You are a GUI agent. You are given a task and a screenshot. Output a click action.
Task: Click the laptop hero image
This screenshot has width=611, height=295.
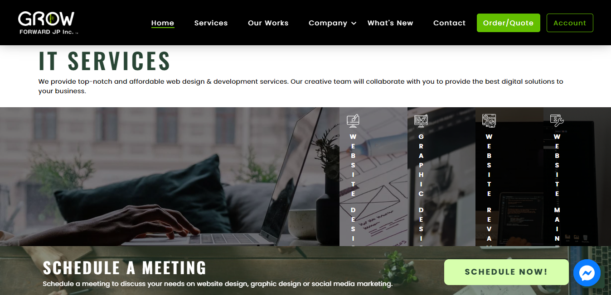170,177
